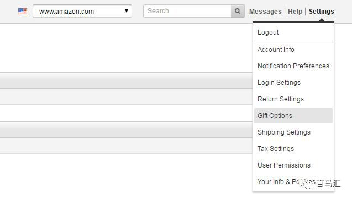Click the US flag icon

[x=23, y=11]
